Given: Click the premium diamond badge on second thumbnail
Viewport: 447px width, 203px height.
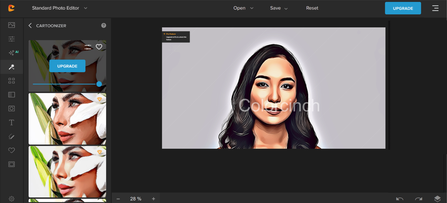Looking at the screenshot, I should pyautogui.click(x=100, y=99).
